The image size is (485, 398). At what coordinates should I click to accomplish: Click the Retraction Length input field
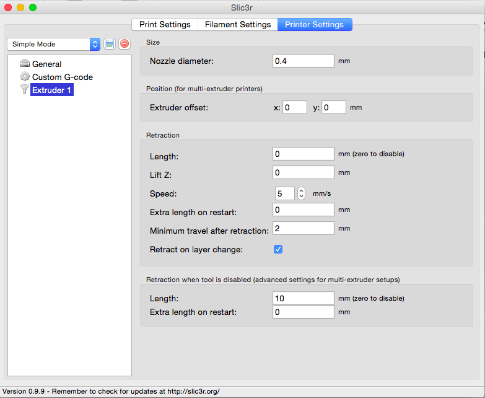click(x=303, y=154)
